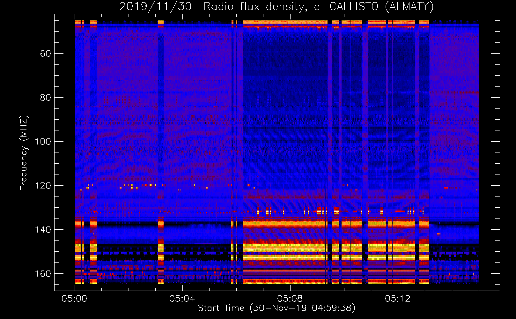Screen dimensions: 516x319
Task: Click the 'Start Time (30-Nov-19 04:59:38)' axis label
Action: [276, 308]
